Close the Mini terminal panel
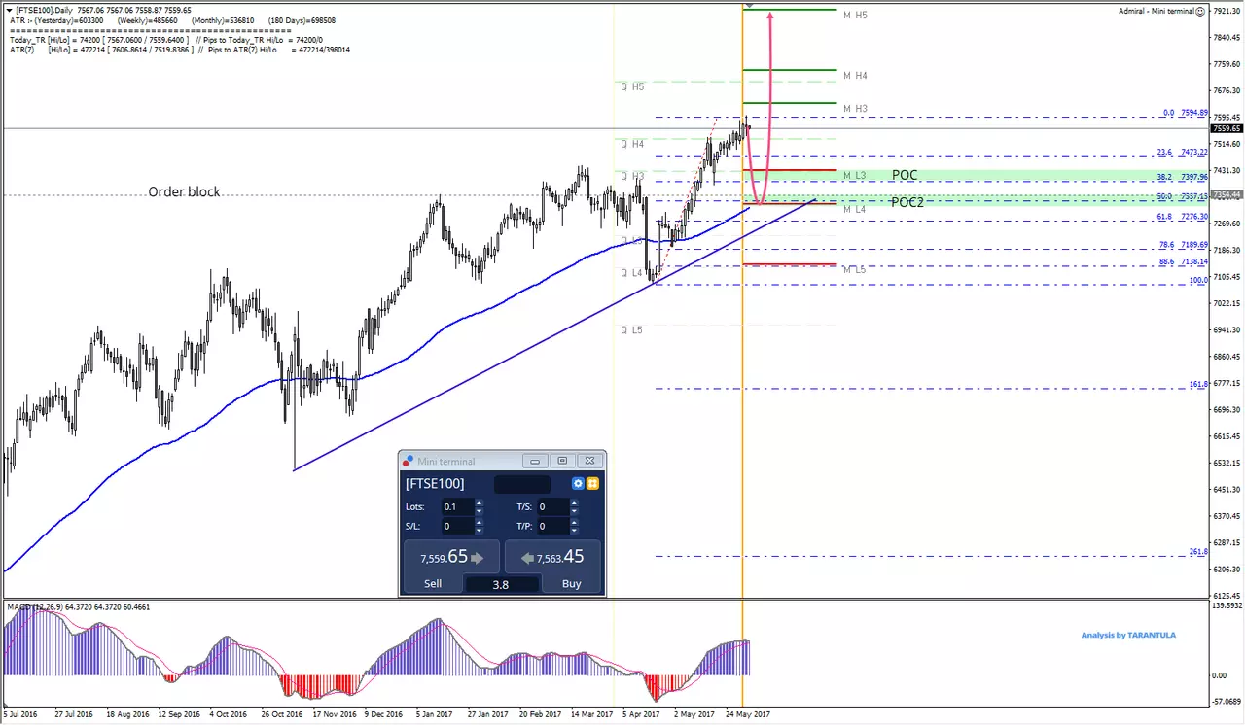 [589, 461]
